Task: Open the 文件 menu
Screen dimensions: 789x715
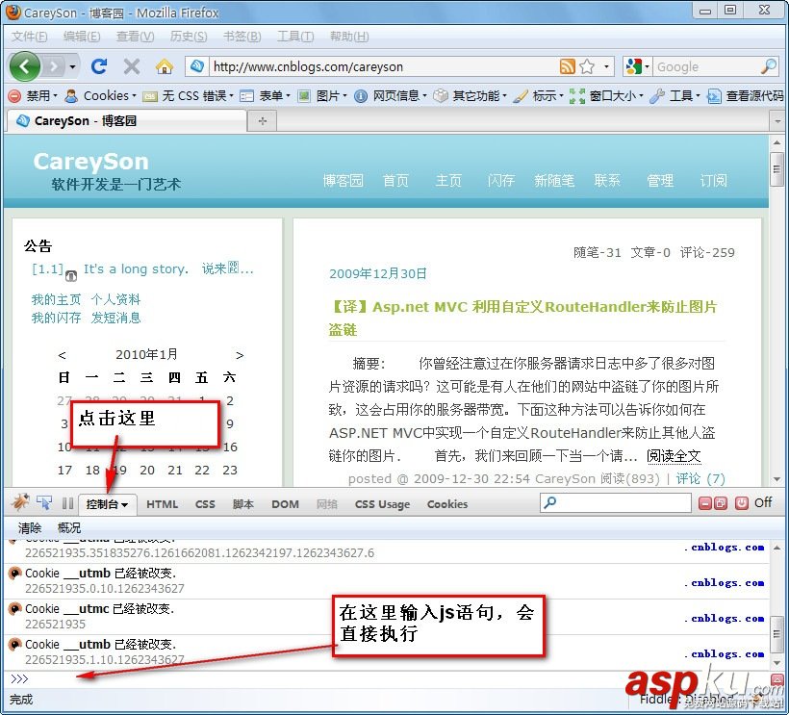Action: [x=29, y=37]
